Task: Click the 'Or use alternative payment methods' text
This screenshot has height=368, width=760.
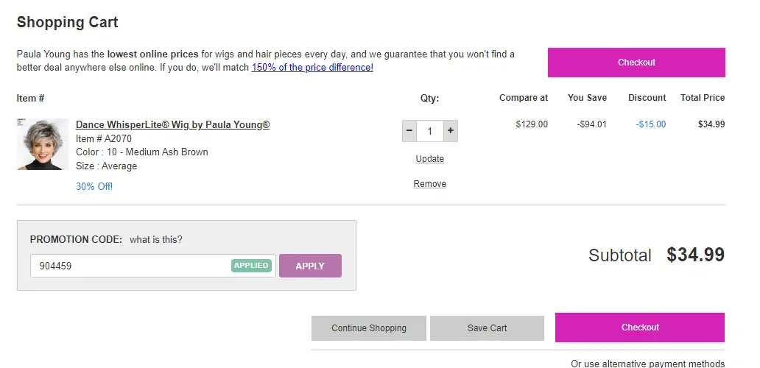Action: (x=647, y=363)
